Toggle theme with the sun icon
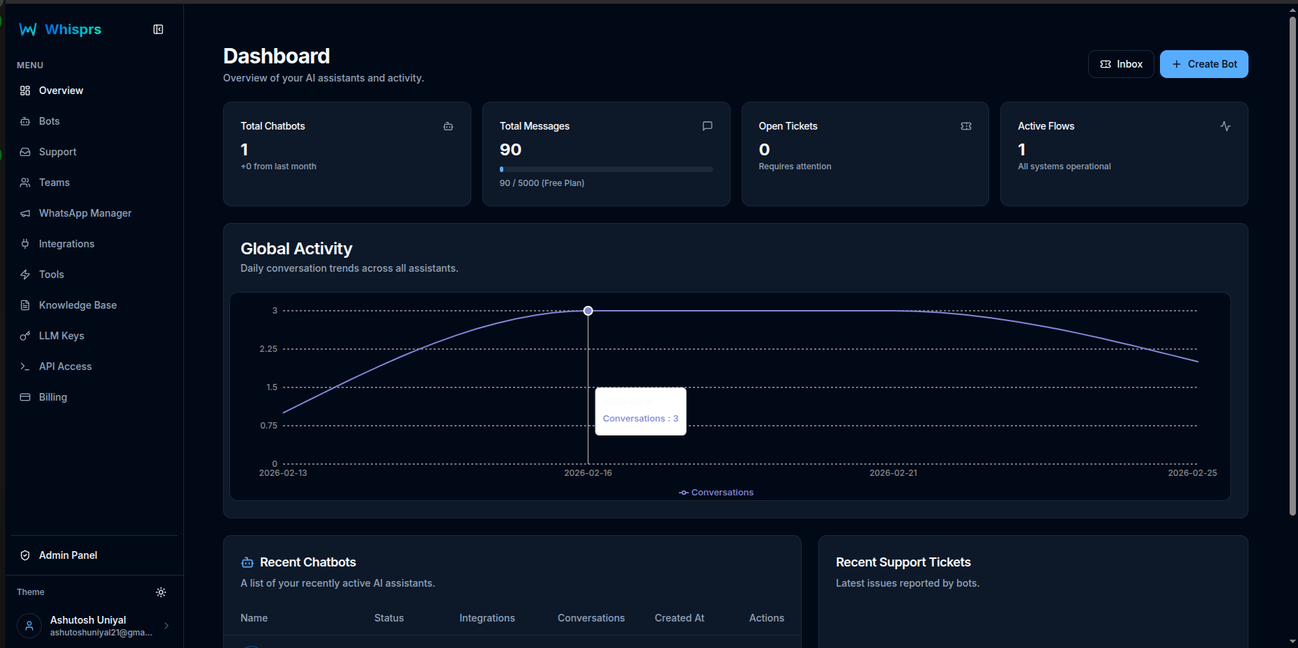 pyautogui.click(x=161, y=592)
